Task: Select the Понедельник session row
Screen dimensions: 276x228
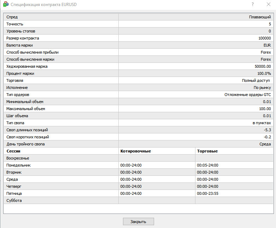Action: tap(138, 165)
